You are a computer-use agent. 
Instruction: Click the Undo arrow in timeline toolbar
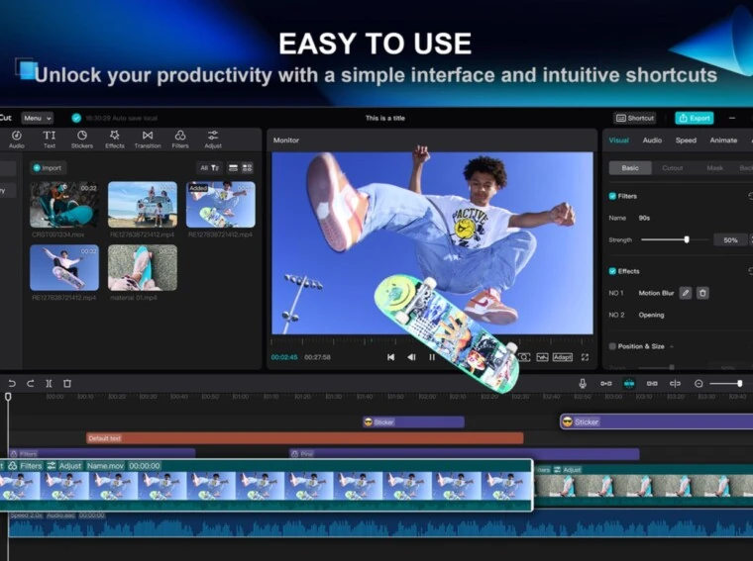tap(12, 383)
